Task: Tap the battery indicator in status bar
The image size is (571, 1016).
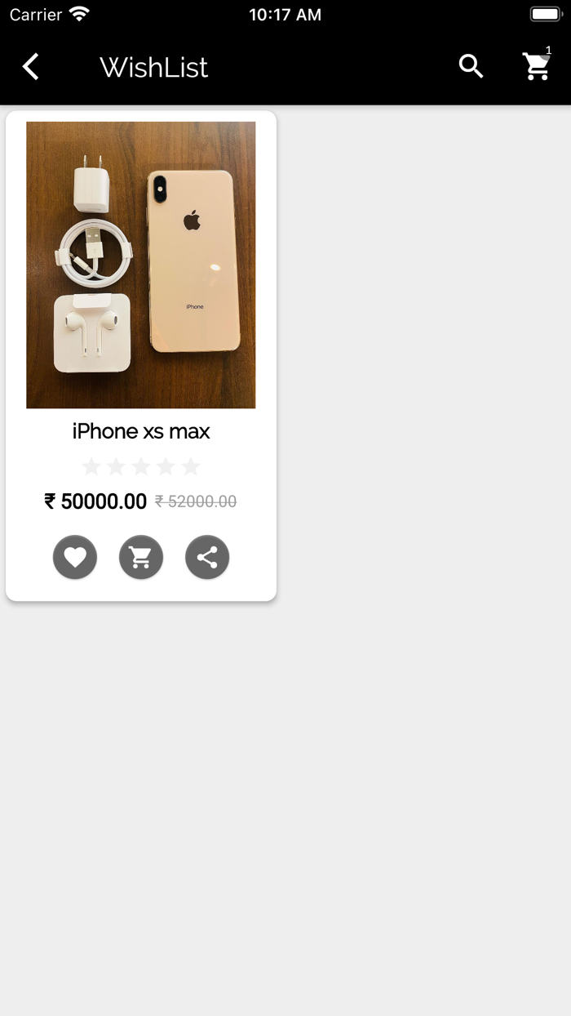Action: click(545, 14)
